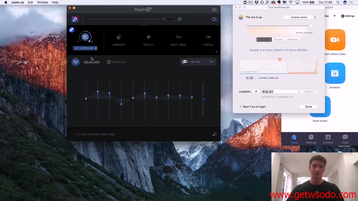The width and height of the screenshot is (358, 201).
Task: Open Zoom Settings gear
Action: click(343, 16)
